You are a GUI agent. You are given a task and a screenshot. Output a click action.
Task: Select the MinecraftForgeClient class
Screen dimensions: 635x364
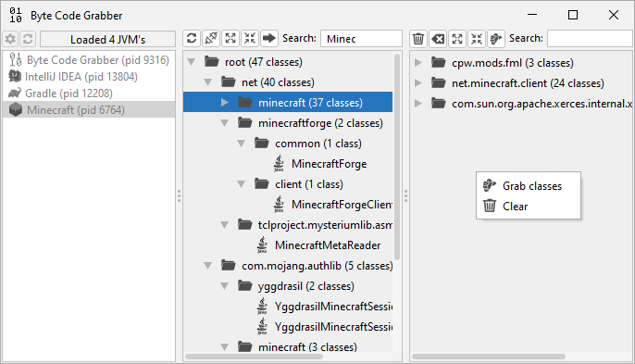pyautogui.click(x=342, y=205)
